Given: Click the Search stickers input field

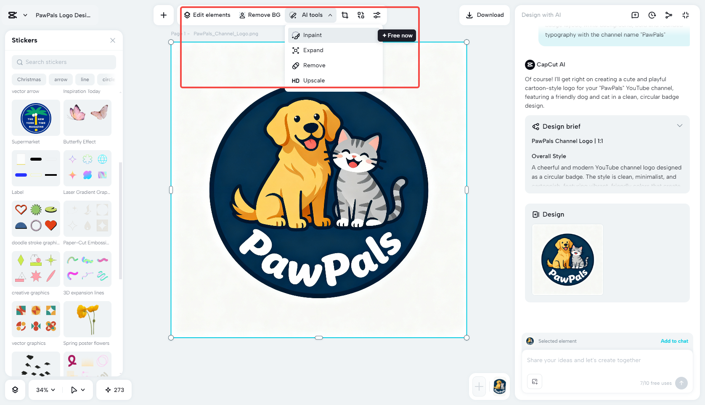Looking at the screenshot, I should tap(64, 62).
